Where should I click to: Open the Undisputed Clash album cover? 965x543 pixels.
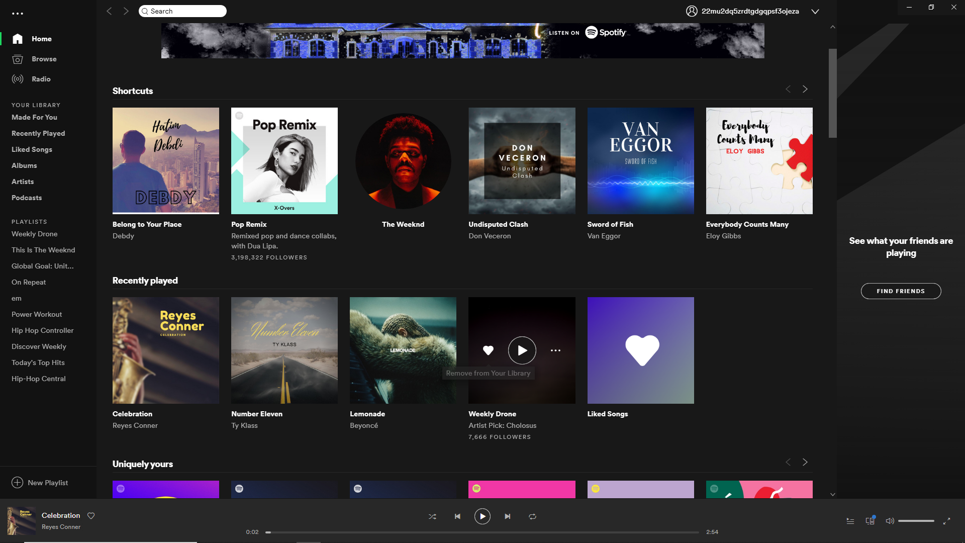522,161
